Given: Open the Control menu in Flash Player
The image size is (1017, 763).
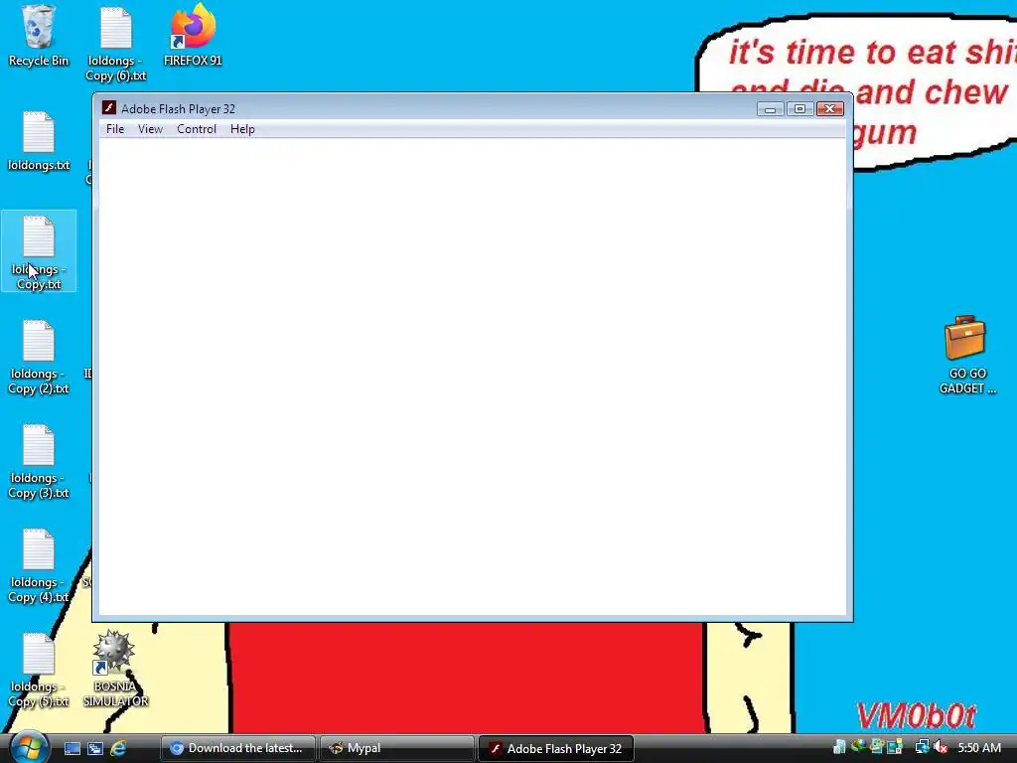Looking at the screenshot, I should 197,129.
